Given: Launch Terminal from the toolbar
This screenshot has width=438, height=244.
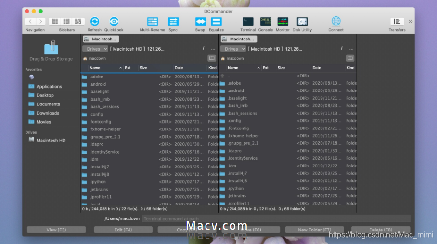Looking at the screenshot, I should point(248,22).
